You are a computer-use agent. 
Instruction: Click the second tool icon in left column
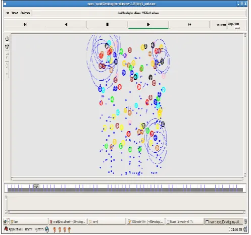tap(7, 47)
